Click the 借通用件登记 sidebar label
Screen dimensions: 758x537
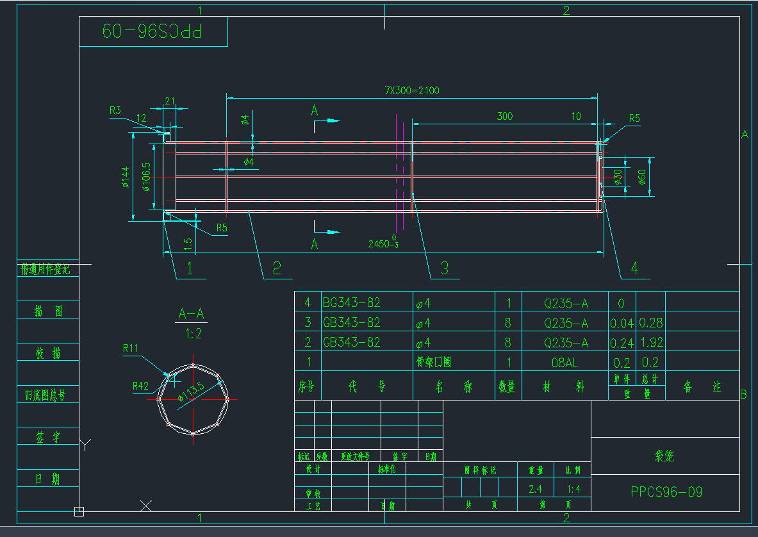[x=45, y=269]
